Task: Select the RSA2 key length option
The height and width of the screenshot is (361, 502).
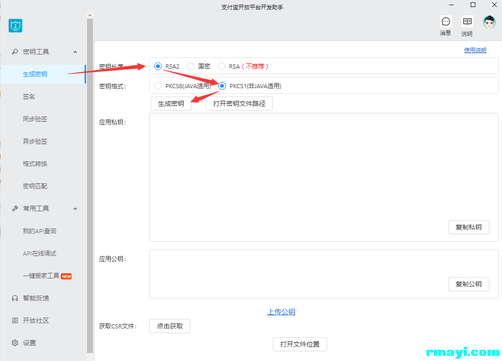Action: pos(158,66)
